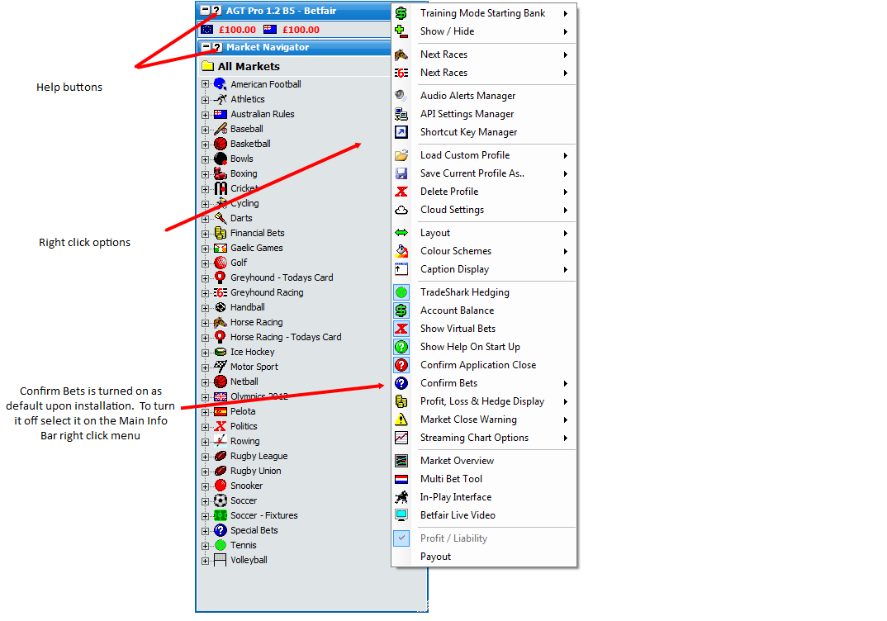This screenshot has height=621, width=887.
Task: Click the red X Delete Profile icon
Action: coord(401,191)
